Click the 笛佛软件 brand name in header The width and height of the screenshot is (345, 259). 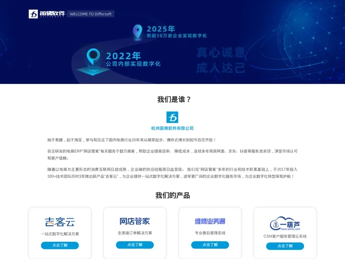[x=52, y=13]
